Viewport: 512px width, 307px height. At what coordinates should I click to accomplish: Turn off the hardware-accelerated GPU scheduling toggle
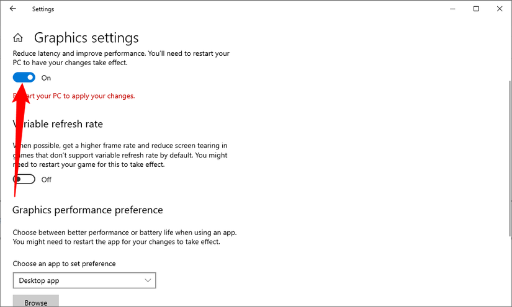24,78
